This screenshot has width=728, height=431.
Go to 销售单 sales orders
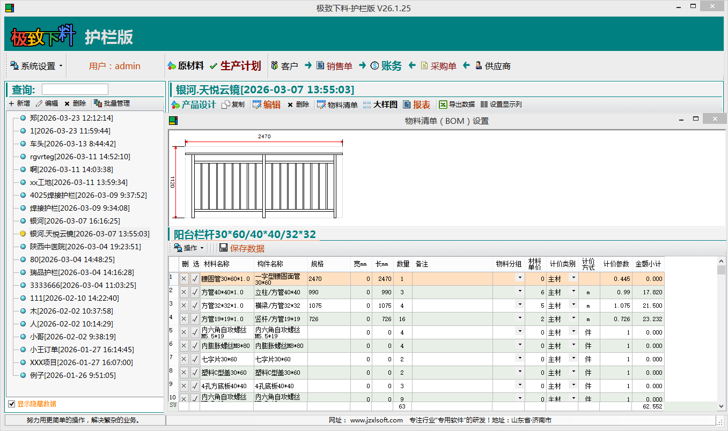[334, 66]
